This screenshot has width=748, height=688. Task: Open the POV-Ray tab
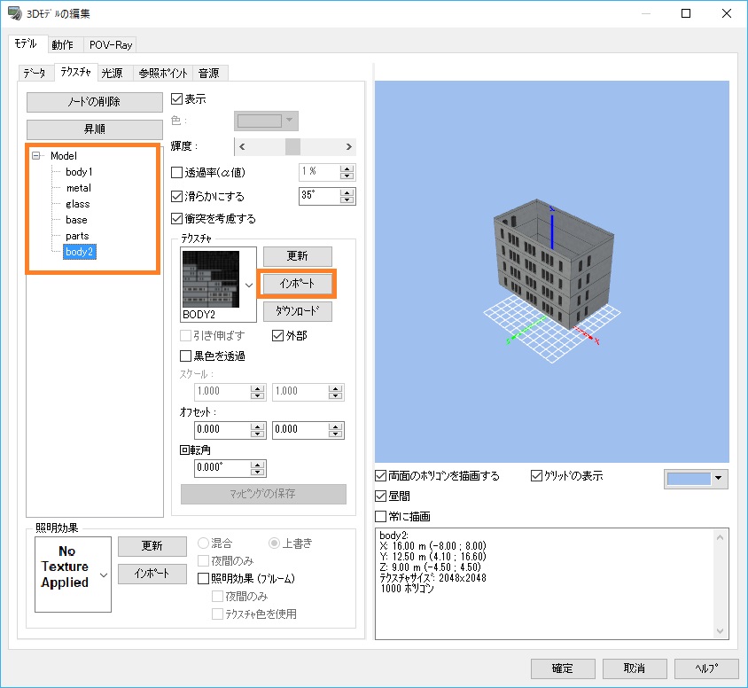(x=110, y=45)
